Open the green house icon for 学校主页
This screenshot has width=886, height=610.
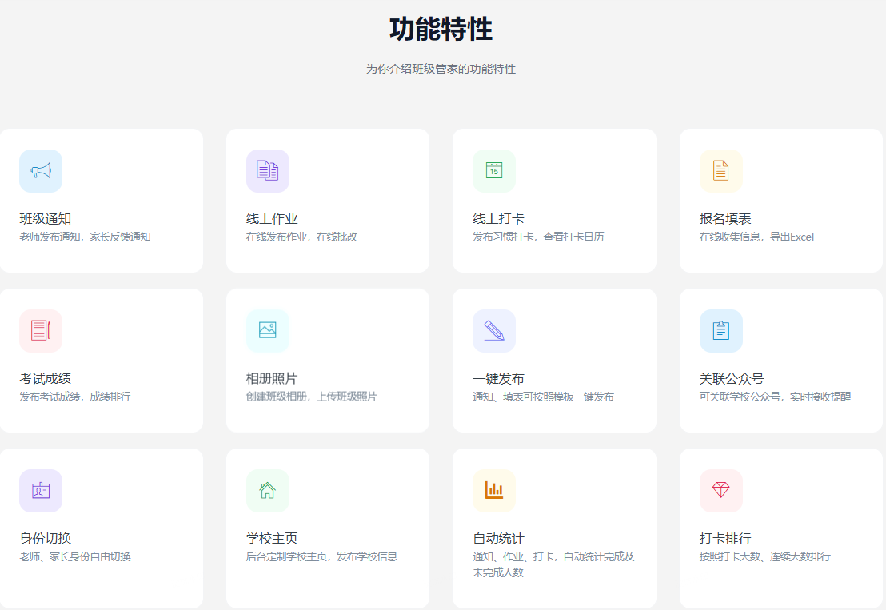tap(267, 491)
